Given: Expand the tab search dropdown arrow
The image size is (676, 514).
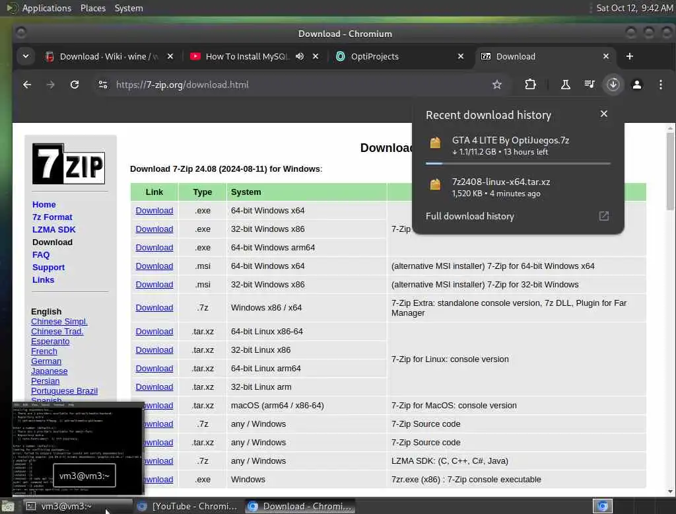Looking at the screenshot, I should click(26, 57).
